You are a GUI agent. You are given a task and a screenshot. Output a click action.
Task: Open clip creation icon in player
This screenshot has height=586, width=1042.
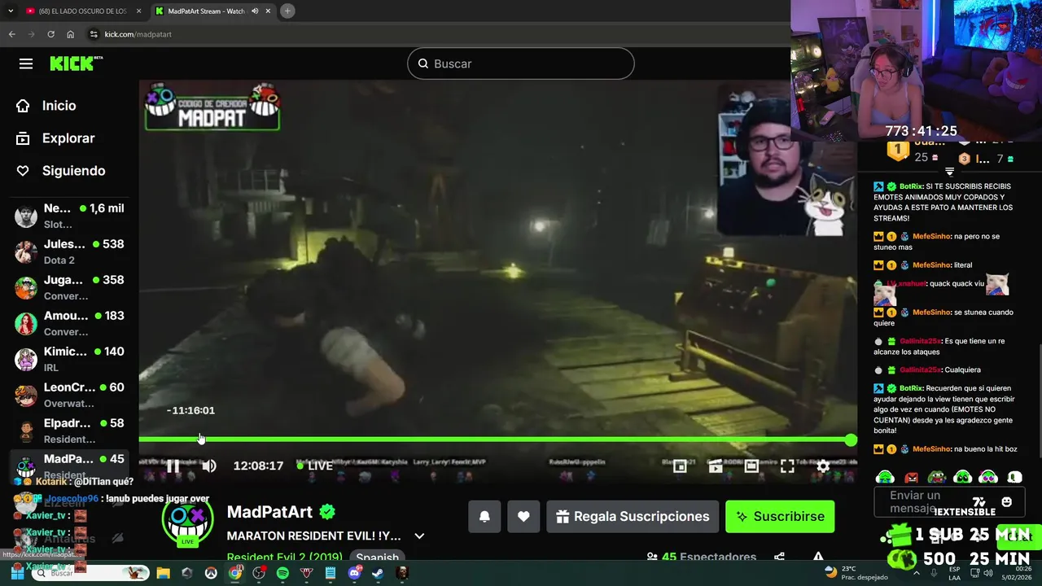tap(716, 466)
